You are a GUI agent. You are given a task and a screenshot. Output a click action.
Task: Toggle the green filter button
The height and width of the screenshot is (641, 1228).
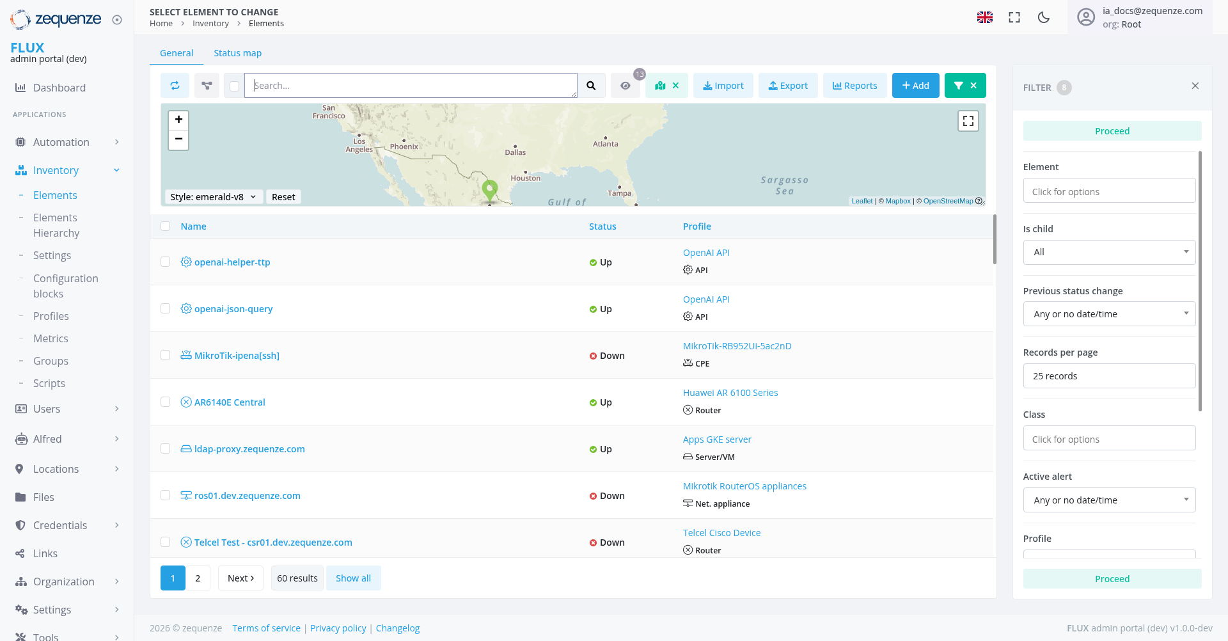[965, 86]
